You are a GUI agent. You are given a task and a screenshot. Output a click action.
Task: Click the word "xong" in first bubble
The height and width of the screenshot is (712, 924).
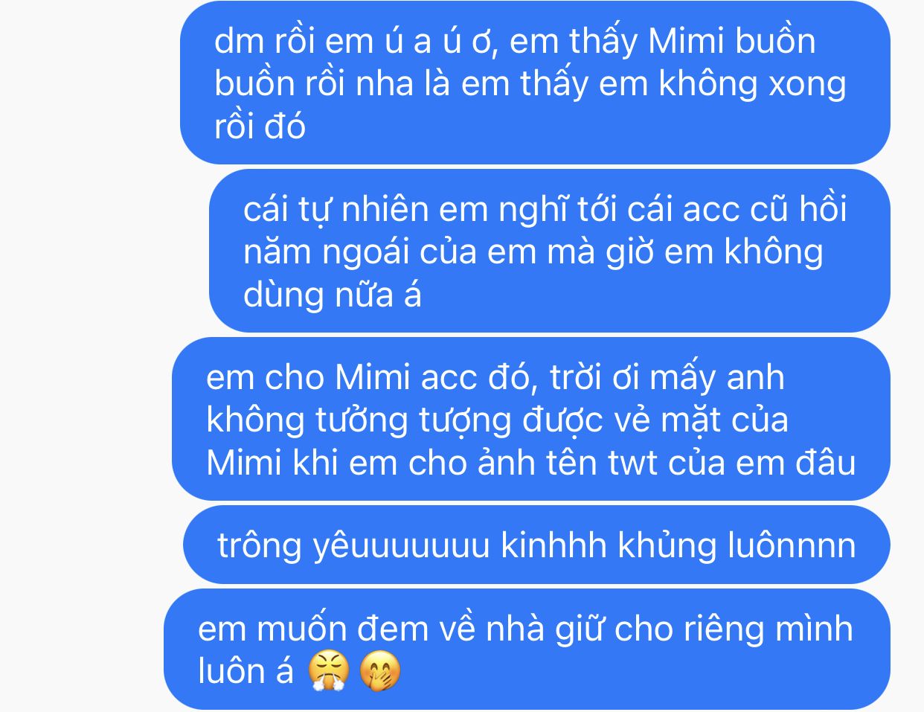807,84
